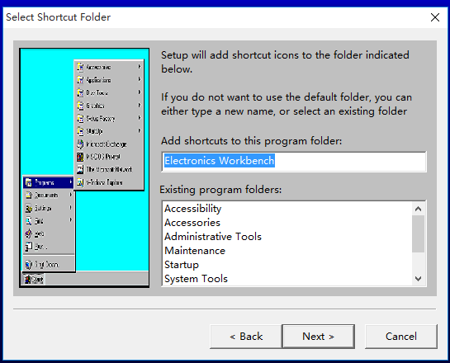450x363 pixels.
Task: Choose Administrative Tools from folder list
Action: pos(213,237)
